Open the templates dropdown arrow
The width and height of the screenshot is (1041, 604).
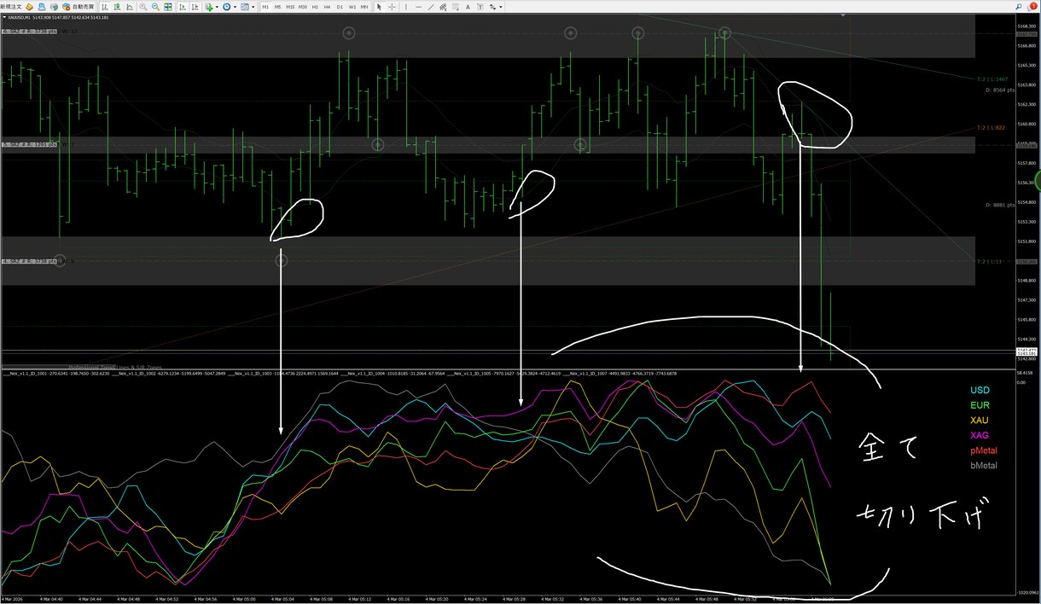tap(253, 7)
